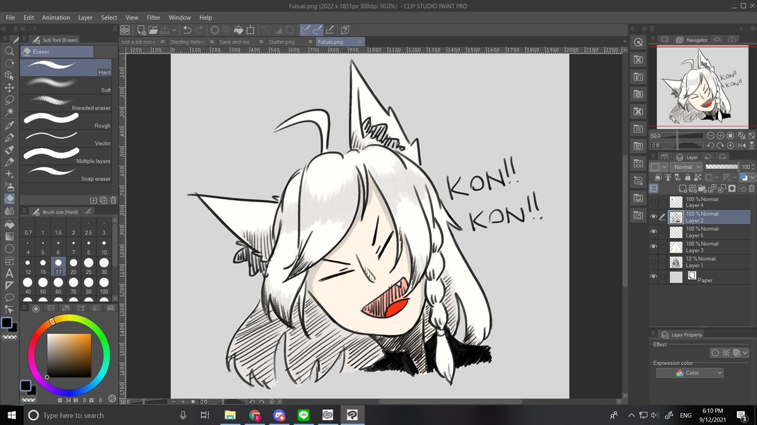This screenshot has width=757, height=425.
Task: Select the Blend tool
Action: click(x=9, y=211)
